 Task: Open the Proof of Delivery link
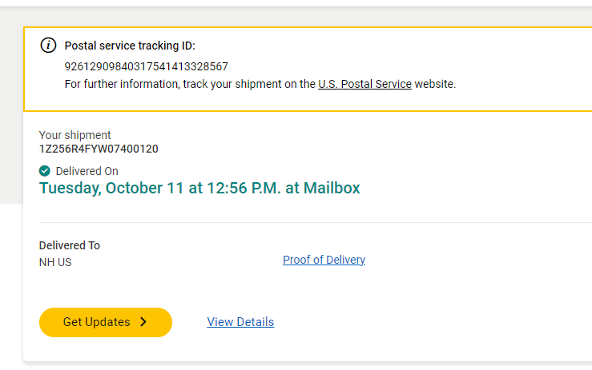pyautogui.click(x=324, y=260)
